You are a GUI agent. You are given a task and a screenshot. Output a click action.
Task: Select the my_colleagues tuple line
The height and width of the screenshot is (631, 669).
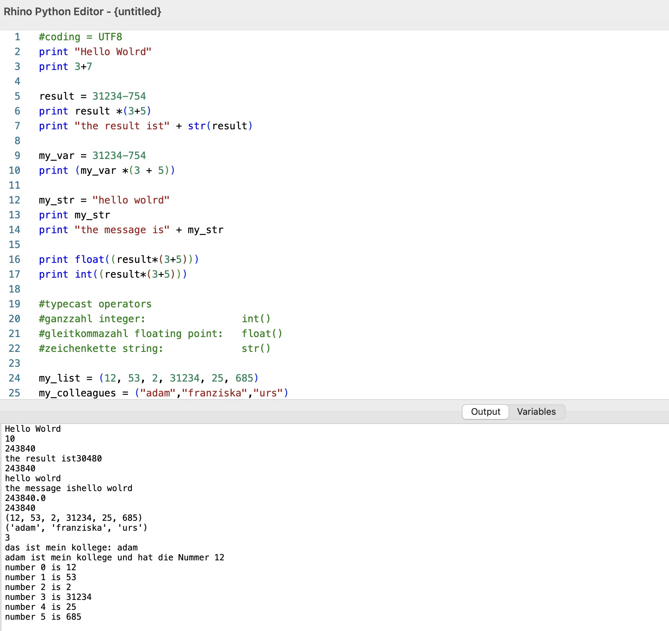pyautogui.click(x=163, y=393)
